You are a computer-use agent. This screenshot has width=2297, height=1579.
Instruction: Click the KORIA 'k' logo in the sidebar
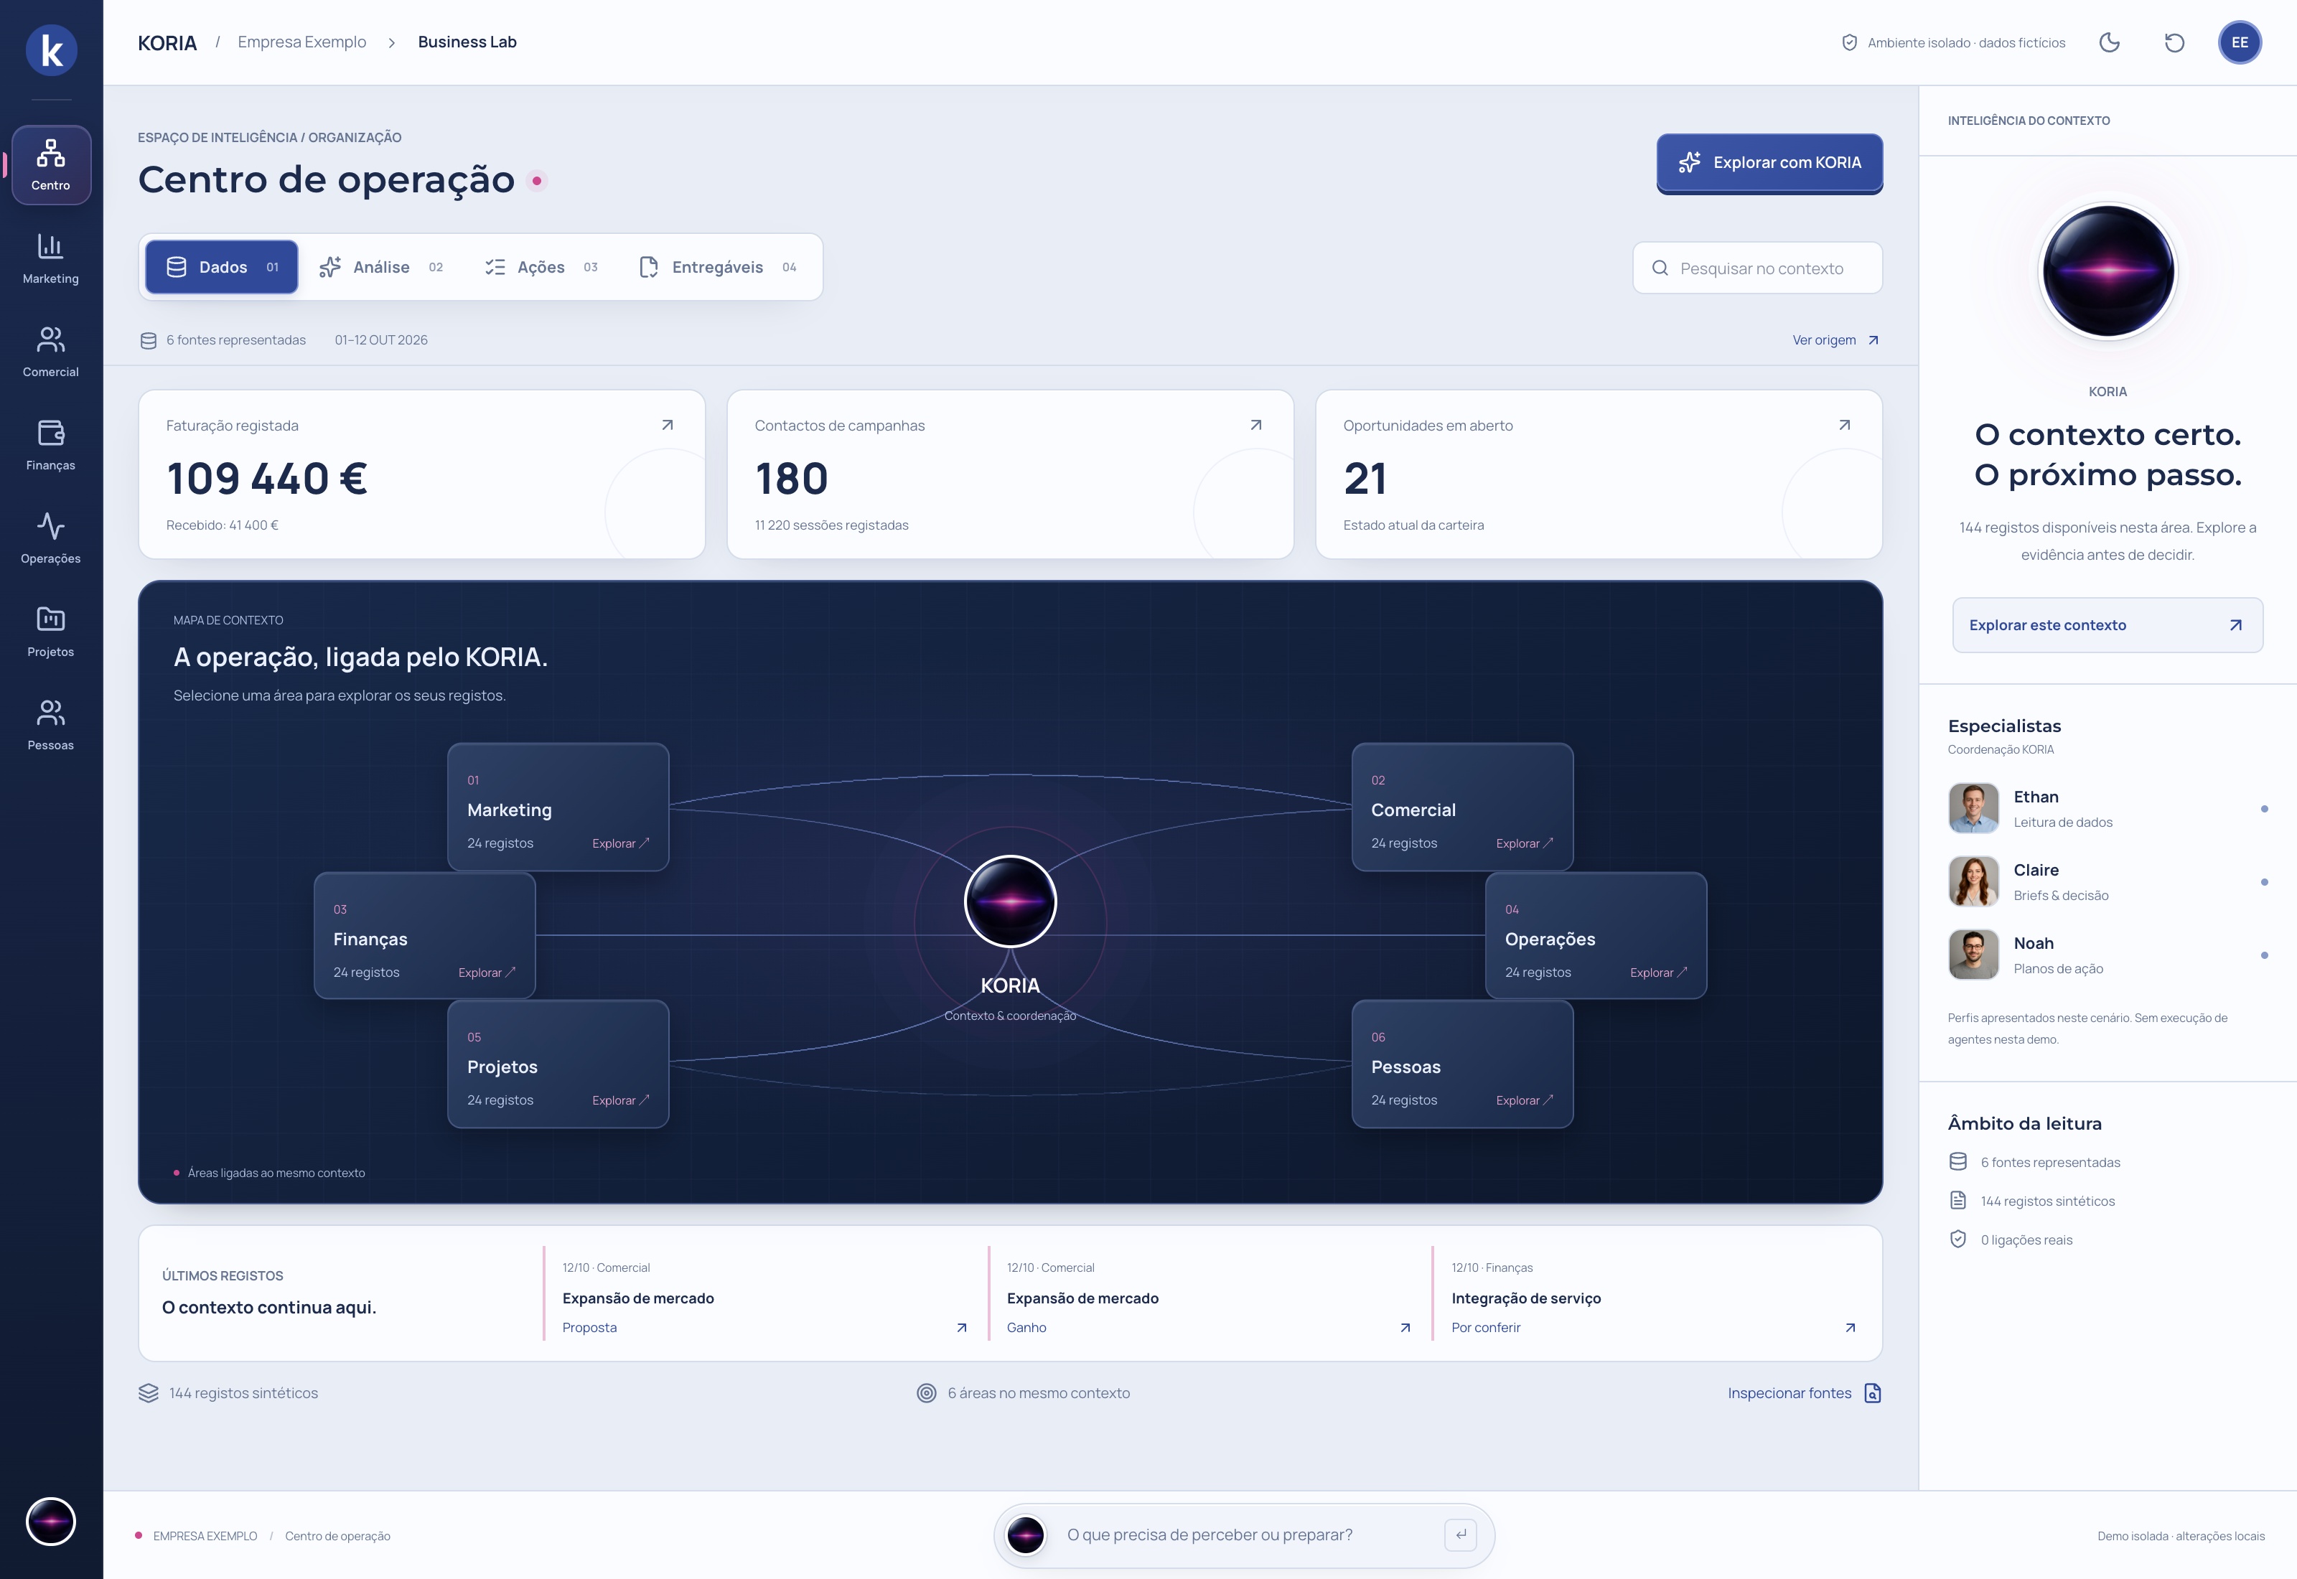pyautogui.click(x=52, y=50)
